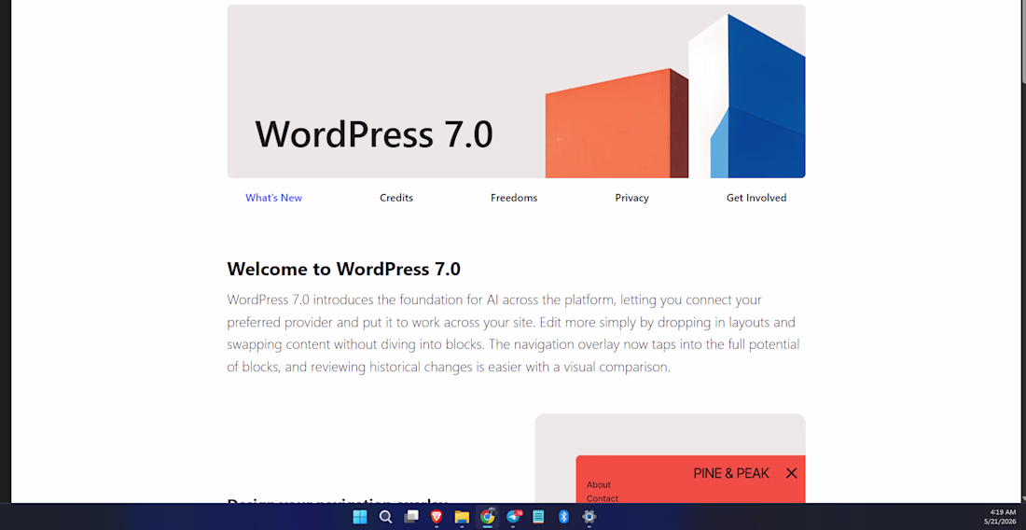Open Telegram from the taskbar
Screen dimensions: 1026x530
point(514,517)
